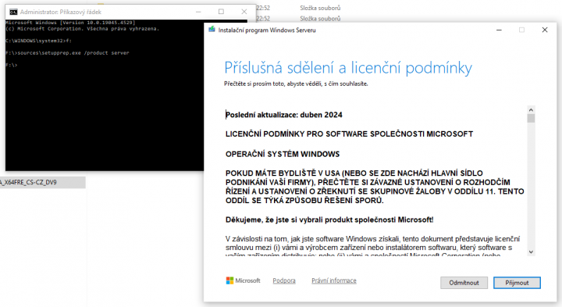This screenshot has height=307, width=562.
Task: Click the license scrollbar thumb
Action: click(531, 119)
